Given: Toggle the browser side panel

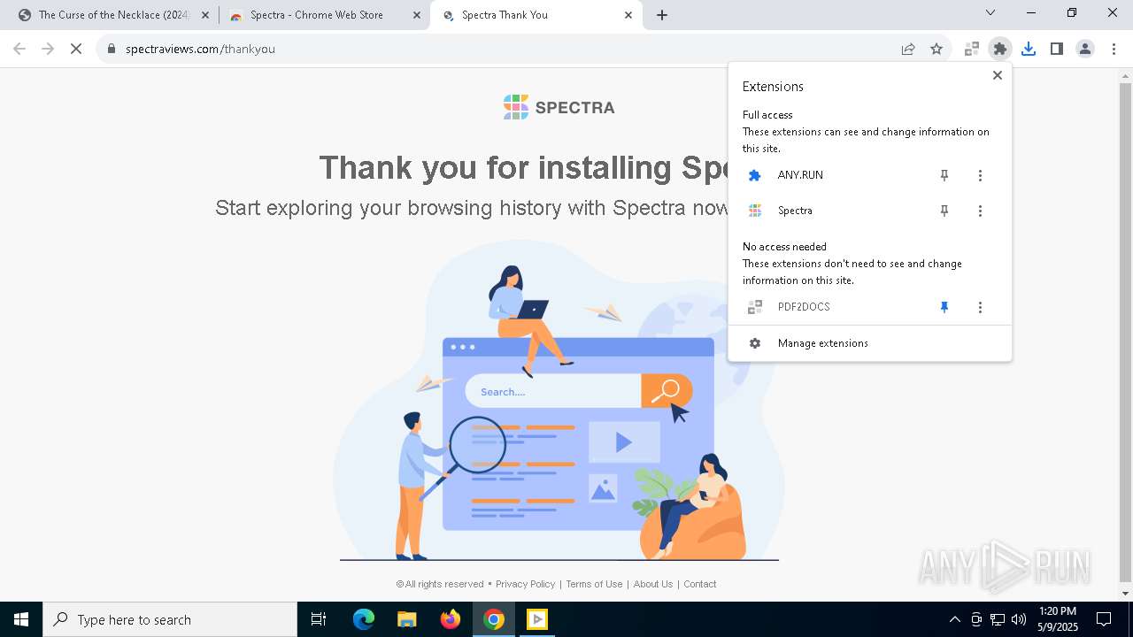Looking at the screenshot, I should 1057,49.
